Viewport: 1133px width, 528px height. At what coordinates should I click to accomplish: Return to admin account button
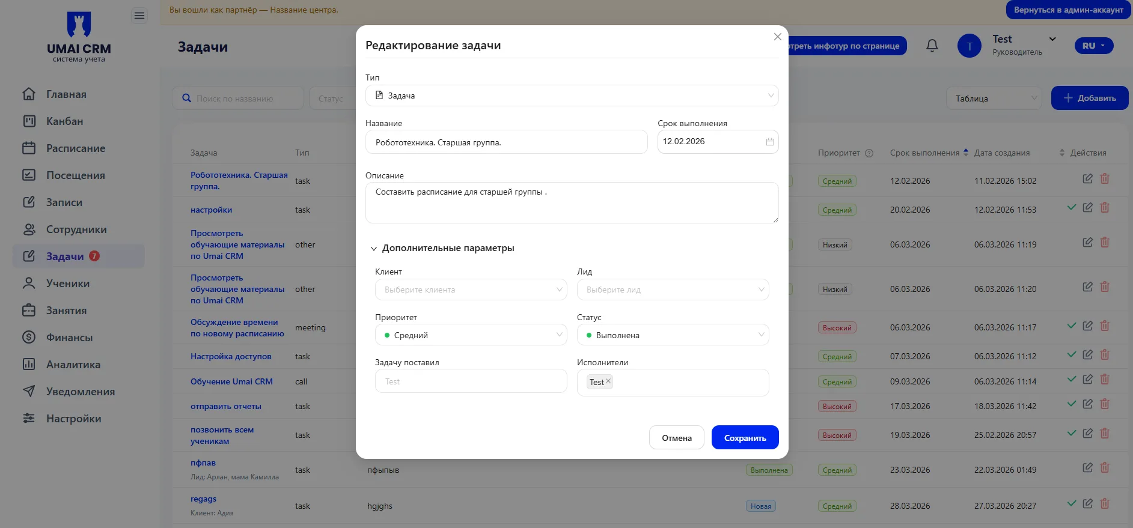pyautogui.click(x=1068, y=10)
